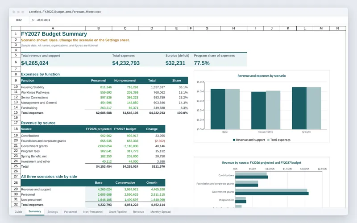This screenshot has height=223, width=357.
Task: Click the workbook file name in title bar
Action: 65,12
